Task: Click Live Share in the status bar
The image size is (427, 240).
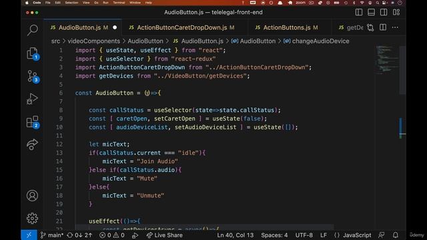Action: coord(165,235)
